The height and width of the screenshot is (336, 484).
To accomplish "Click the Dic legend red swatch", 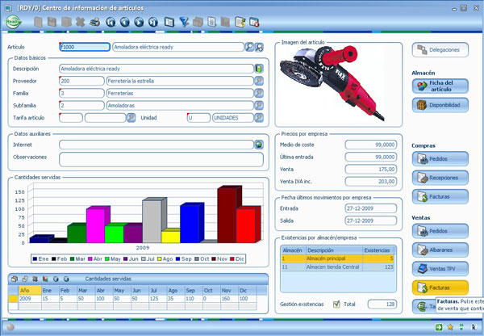I will pyautogui.click(x=232, y=259).
